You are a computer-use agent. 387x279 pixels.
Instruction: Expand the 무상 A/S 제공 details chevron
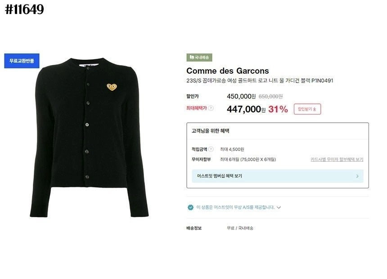tap(279, 208)
